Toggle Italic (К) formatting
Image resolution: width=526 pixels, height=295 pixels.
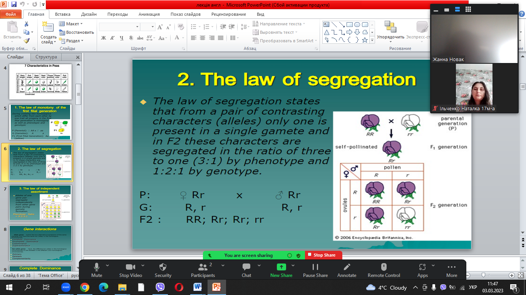[x=112, y=38]
